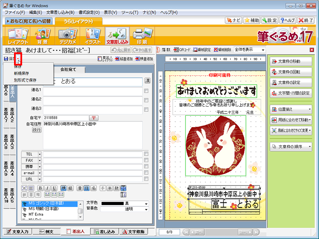Click the 文字間・行間の設定 button
The width and height of the screenshot is (319, 239).
click(x=291, y=93)
